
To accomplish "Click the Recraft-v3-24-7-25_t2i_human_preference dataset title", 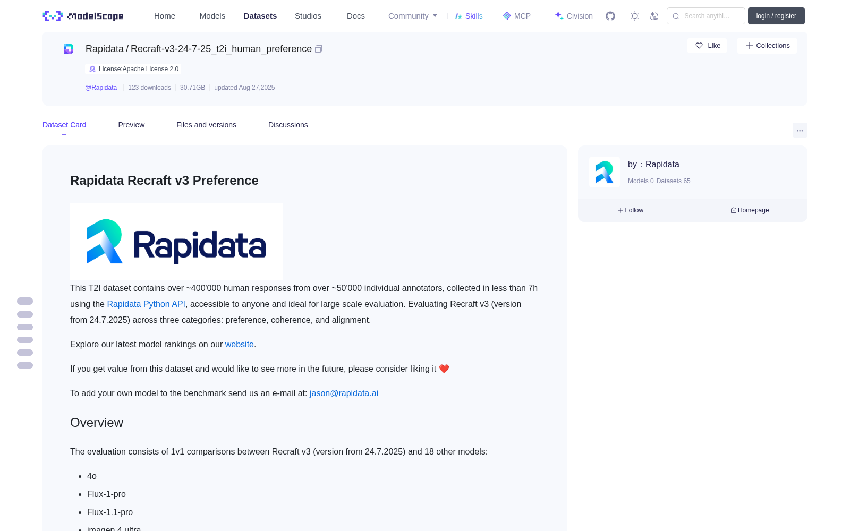I will point(221,49).
